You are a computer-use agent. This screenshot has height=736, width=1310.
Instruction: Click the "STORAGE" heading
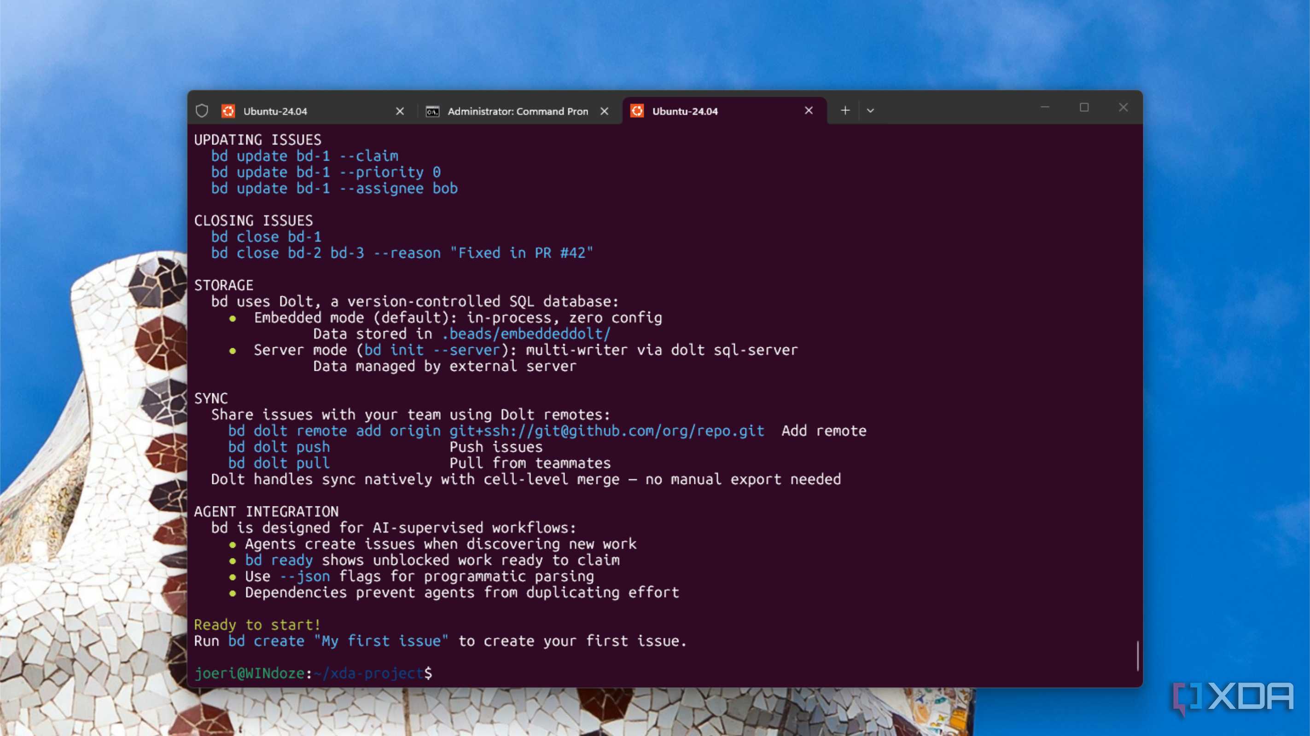(x=224, y=285)
